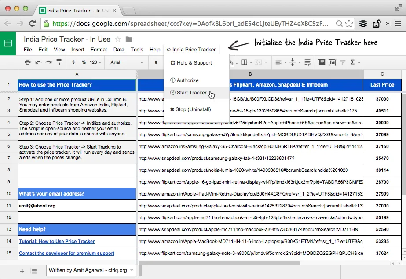Image resolution: width=406 pixels, height=279 pixels.
Task: Apply currency format with the $ icon
Action: 73,62
